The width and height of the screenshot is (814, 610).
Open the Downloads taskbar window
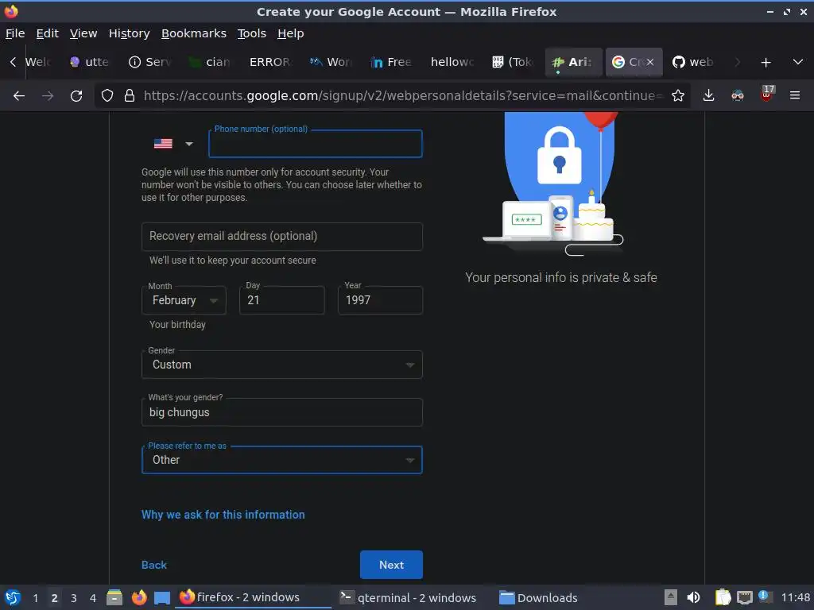[540, 597]
